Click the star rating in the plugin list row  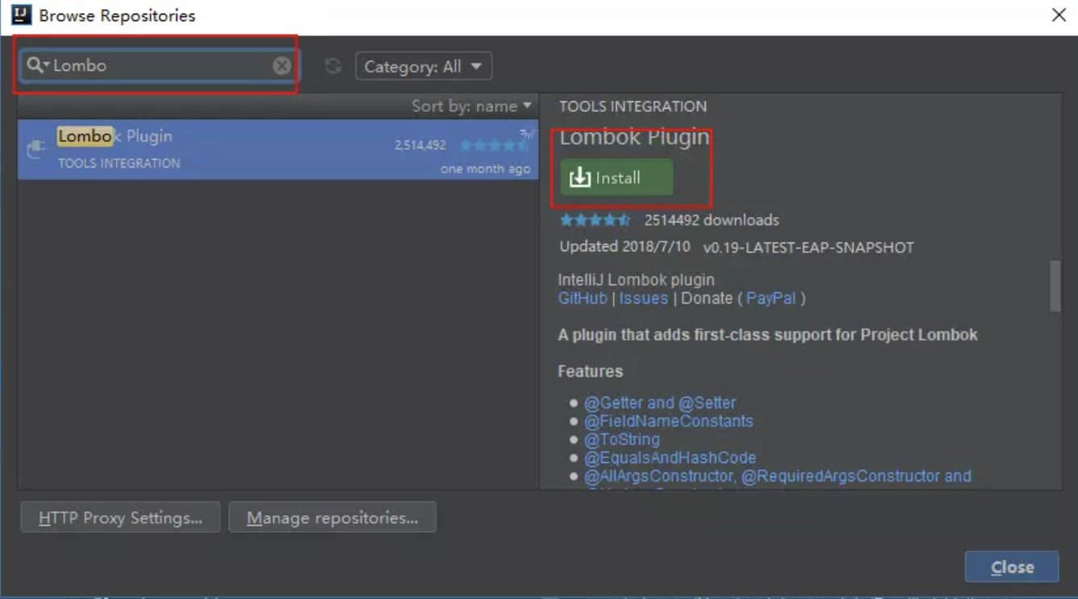[495, 145]
